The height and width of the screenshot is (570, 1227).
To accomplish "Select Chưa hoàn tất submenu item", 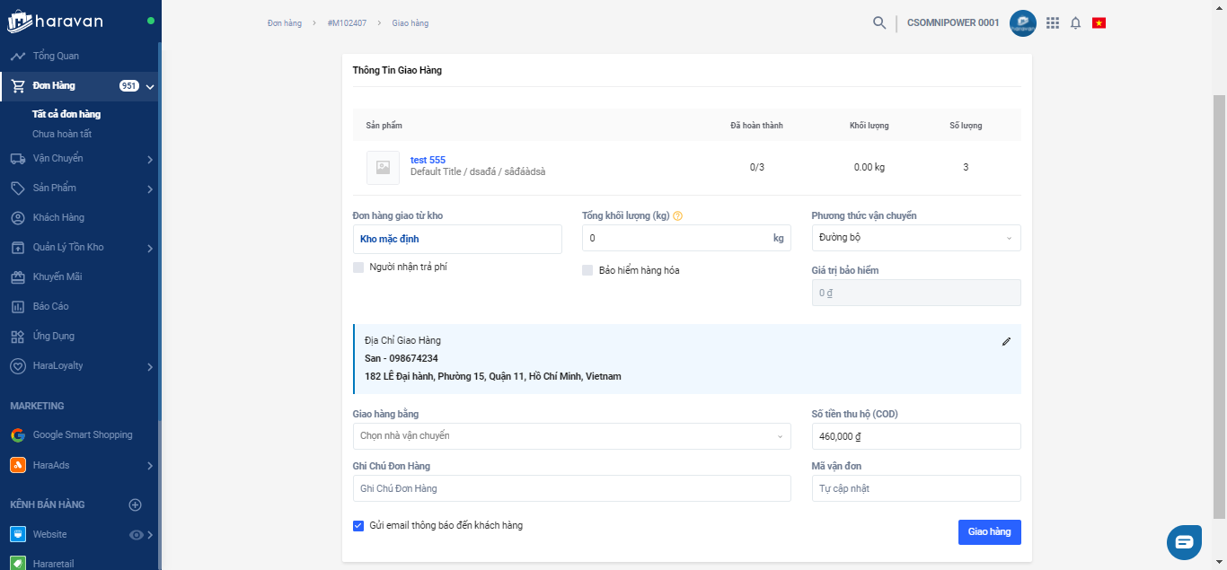I will [62, 134].
